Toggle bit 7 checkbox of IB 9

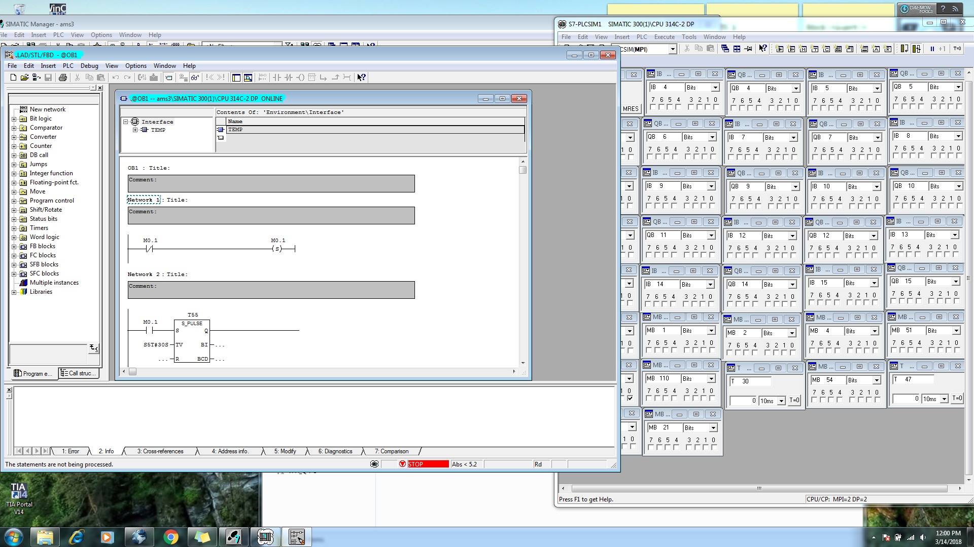649,206
